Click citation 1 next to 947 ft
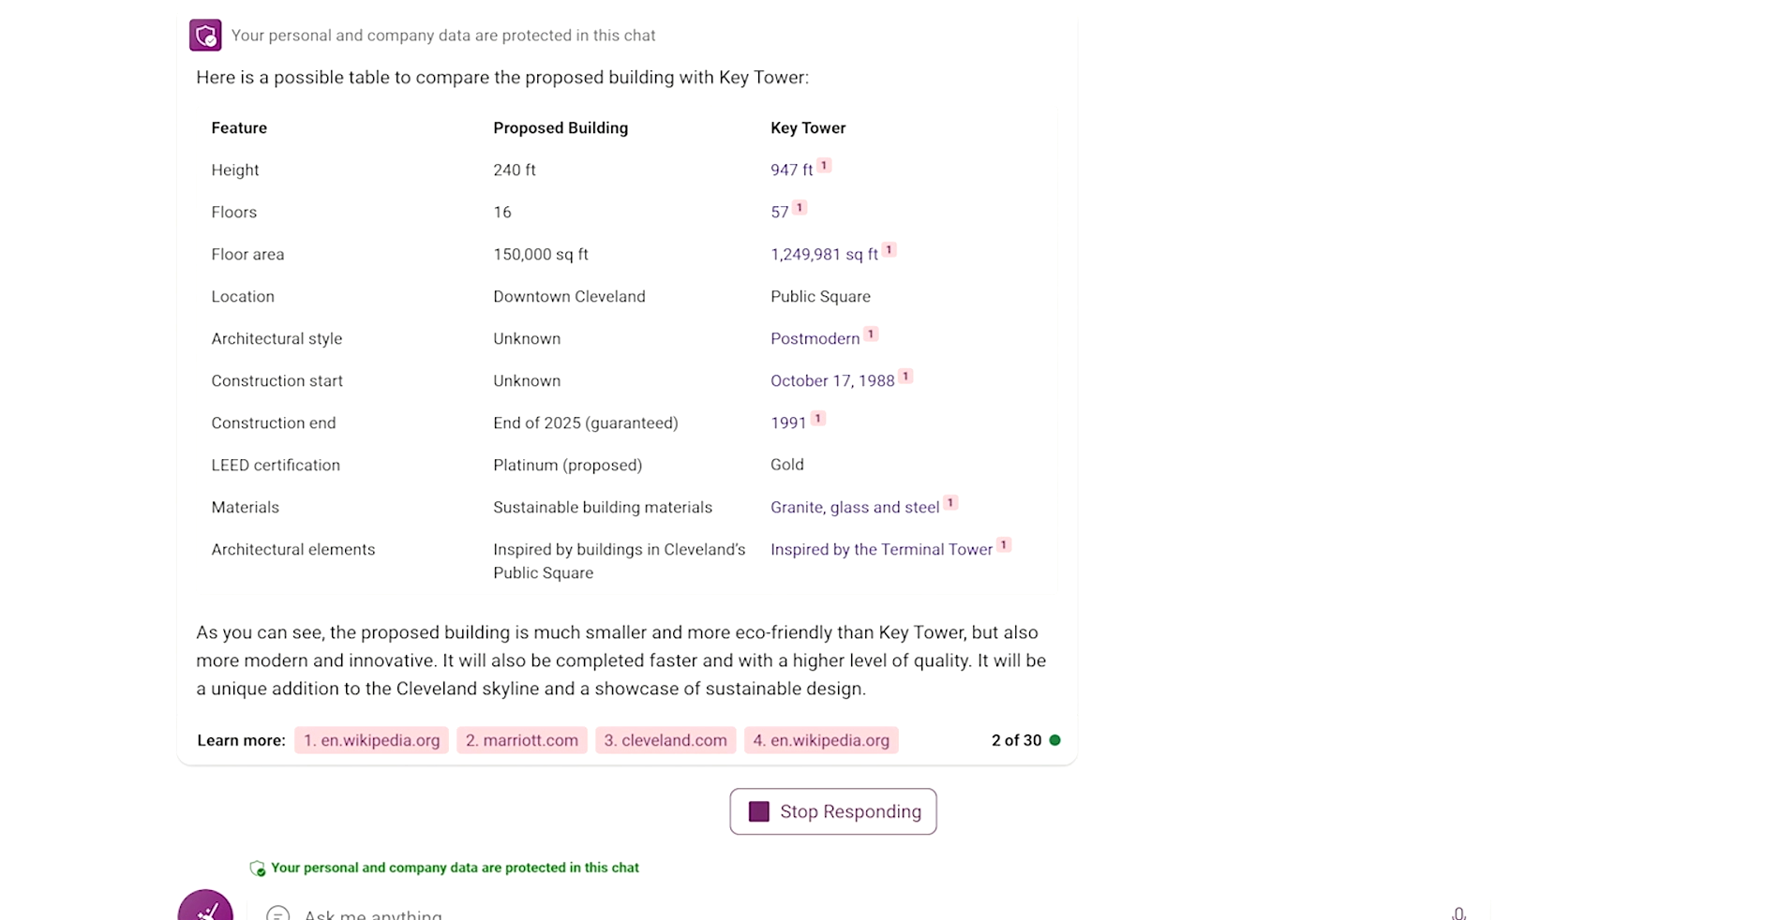The image size is (1779, 920). (824, 166)
